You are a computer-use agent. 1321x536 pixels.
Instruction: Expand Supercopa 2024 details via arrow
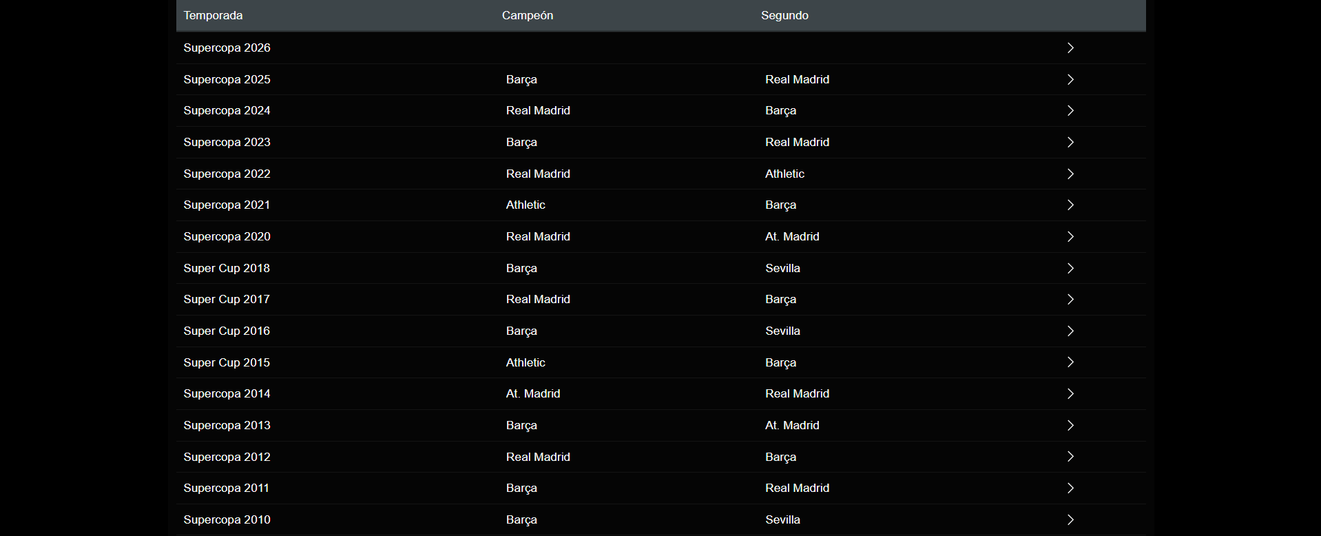click(x=1070, y=110)
